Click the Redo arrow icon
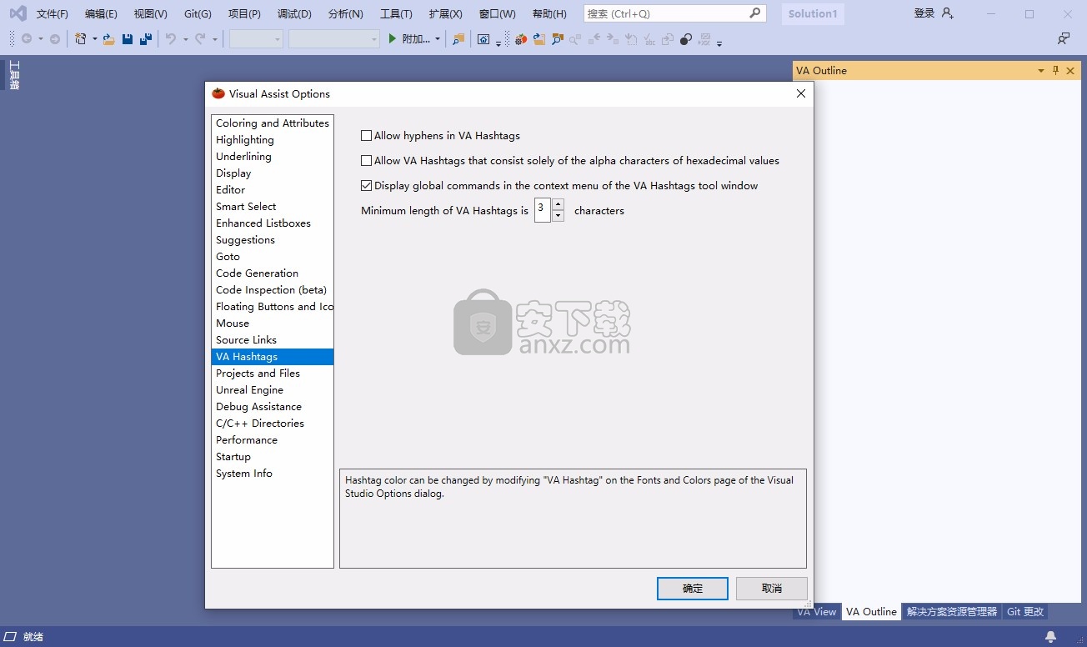 point(200,38)
